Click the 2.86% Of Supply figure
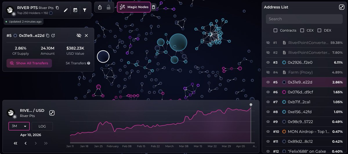348x154 pixels. tap(21, 48)
